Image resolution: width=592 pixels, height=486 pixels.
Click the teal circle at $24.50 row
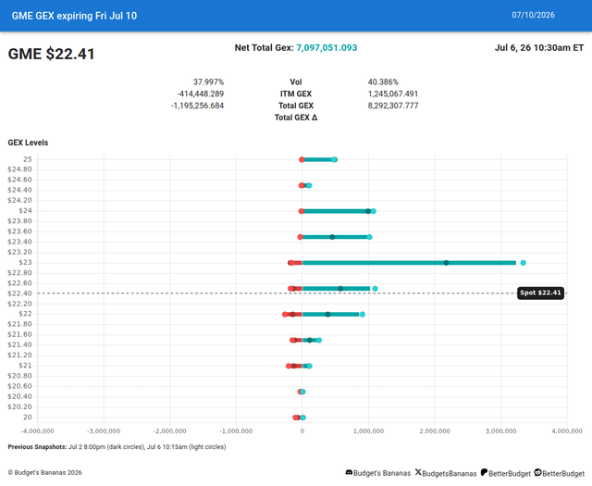point(309,185)
